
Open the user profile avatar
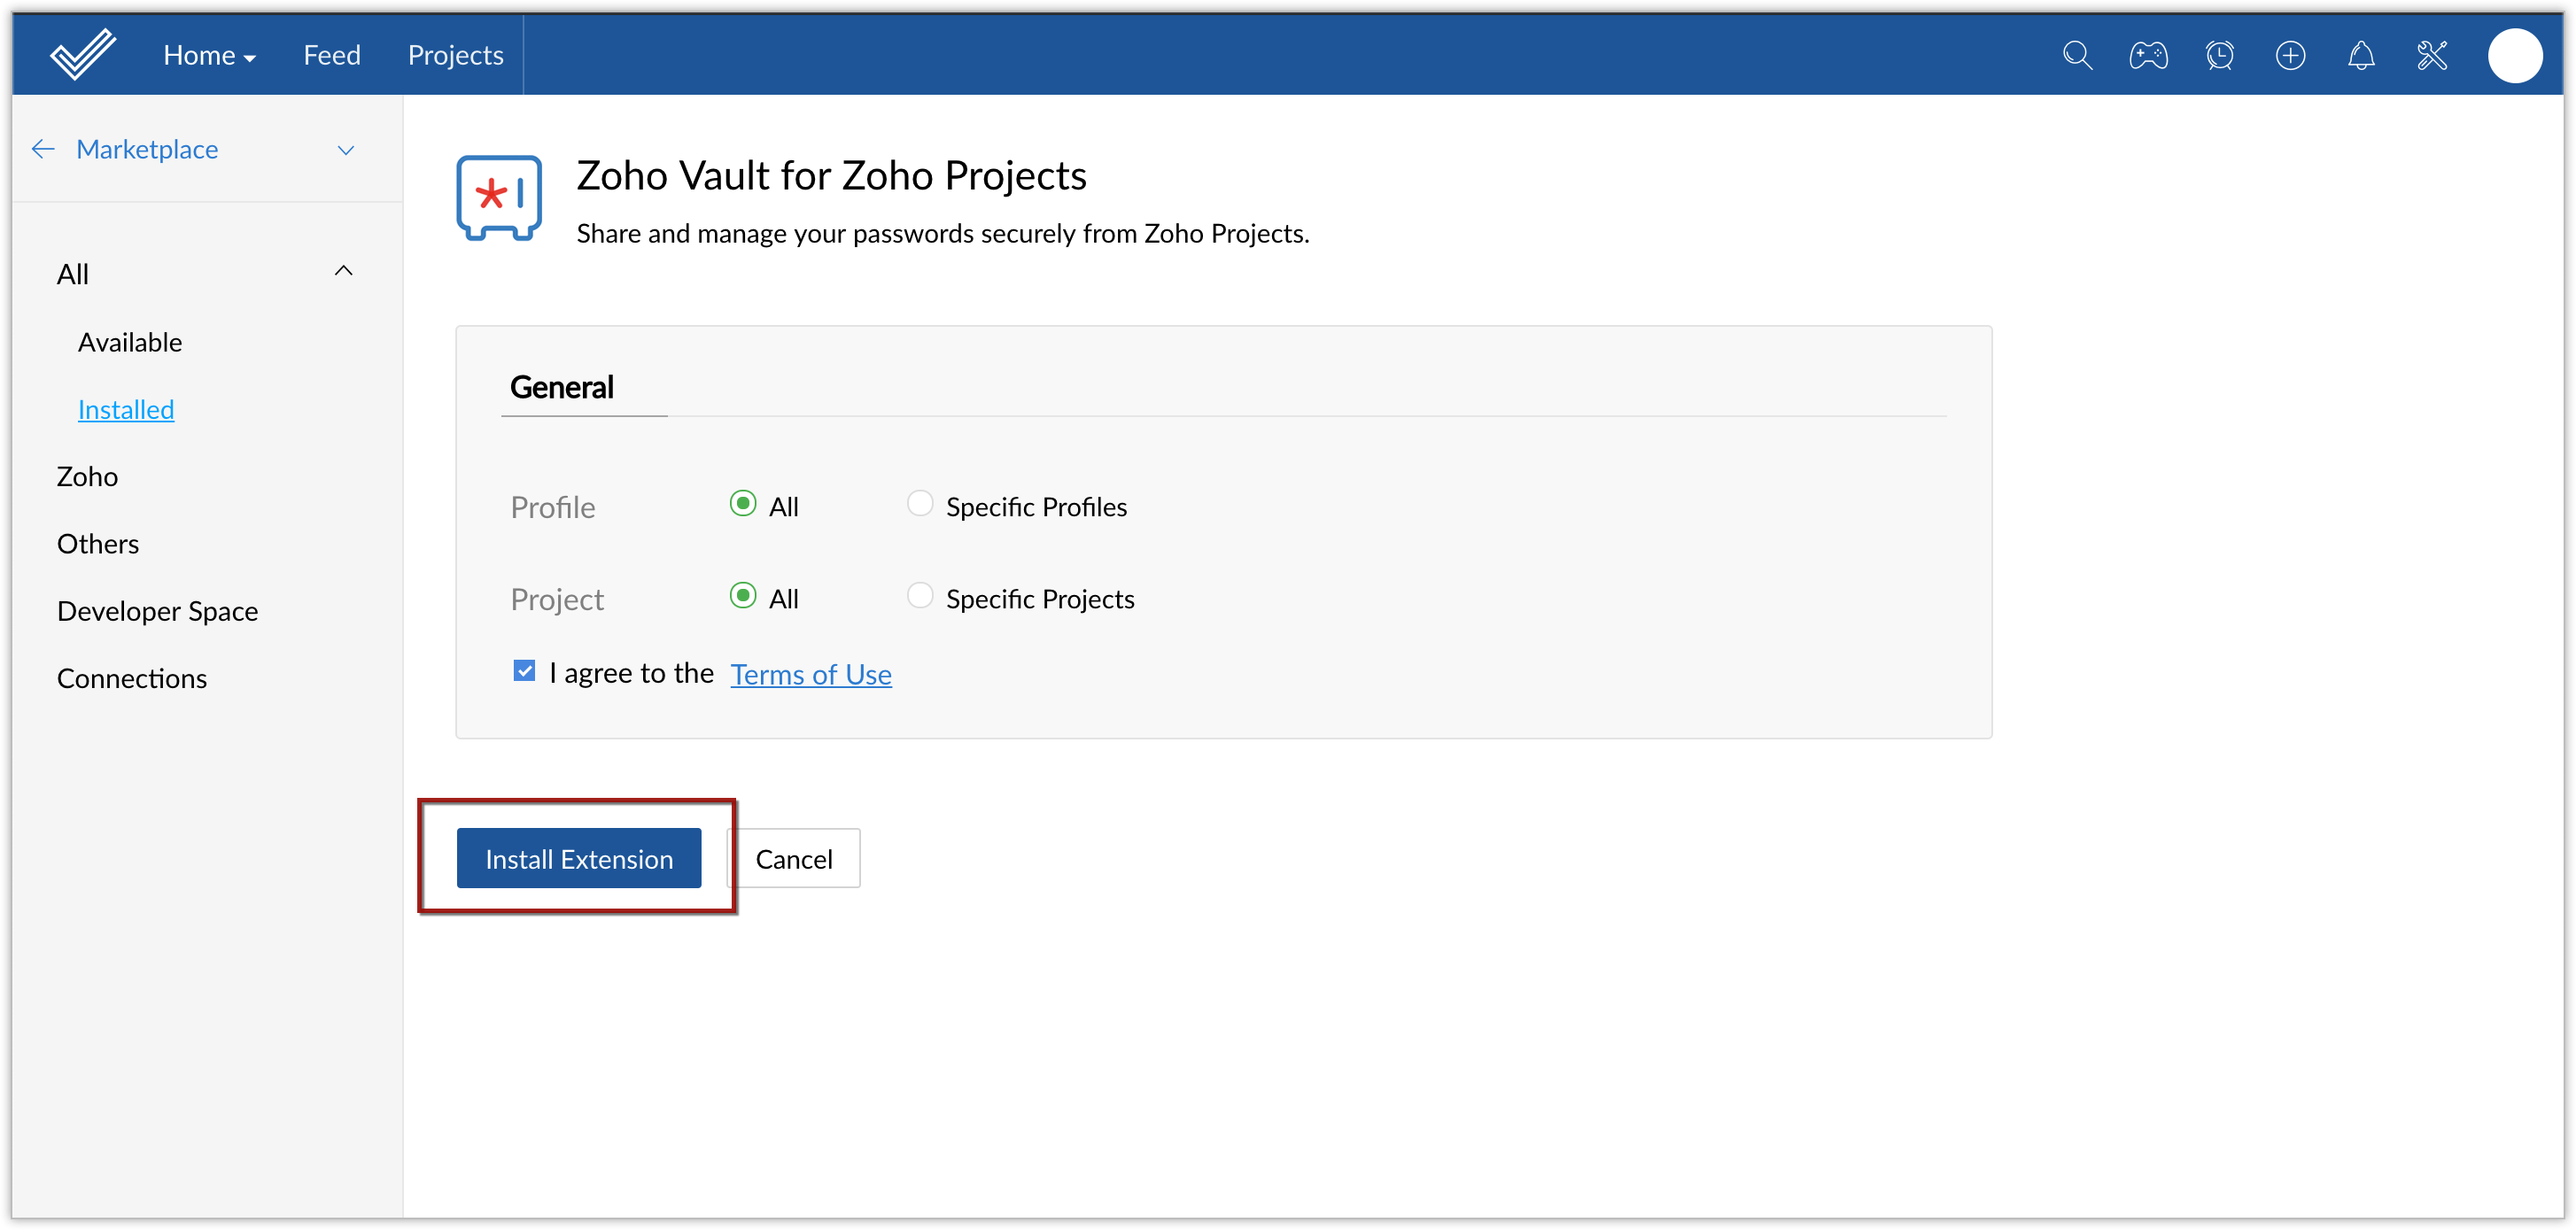click(x=2515, y=55)
